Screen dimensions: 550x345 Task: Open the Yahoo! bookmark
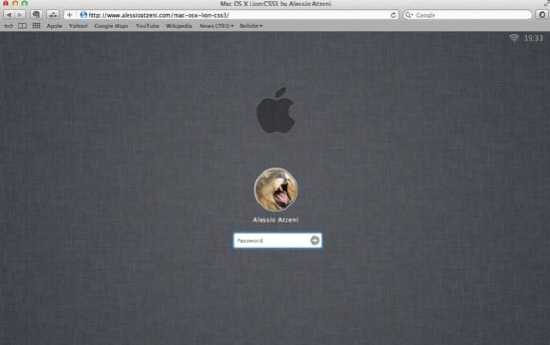(x=79, y=26)
